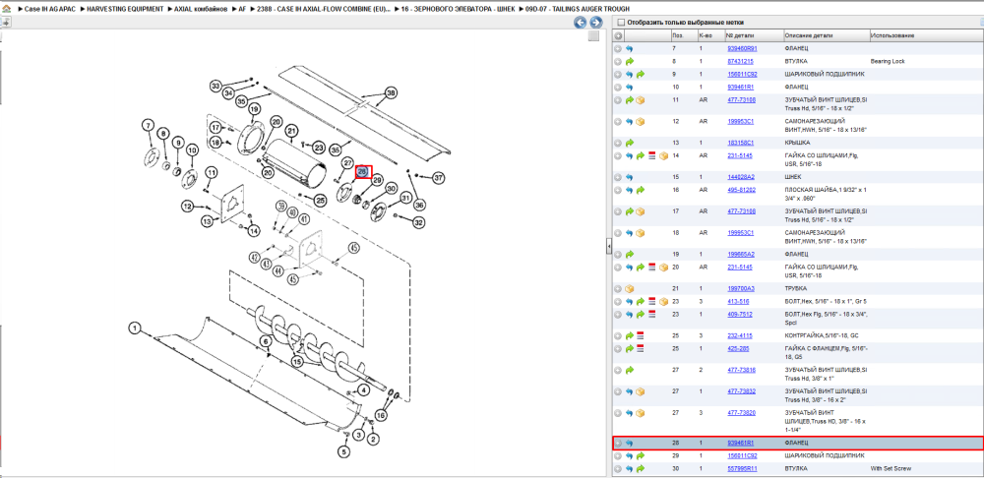Screen dimensions: 984x478
Task: Open part link 495-81282
Action: [x=742, y=190]
